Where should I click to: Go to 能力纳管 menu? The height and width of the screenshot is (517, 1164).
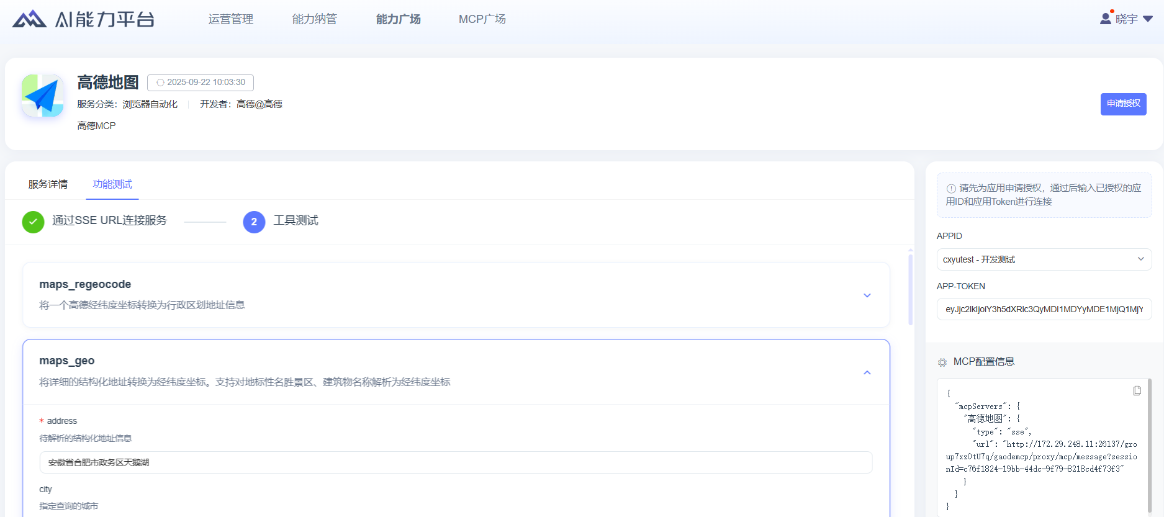coord(315,19)
